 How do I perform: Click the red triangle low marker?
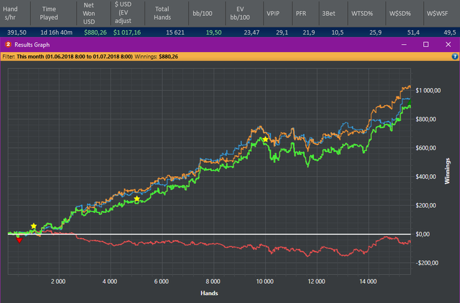[19, 241]
